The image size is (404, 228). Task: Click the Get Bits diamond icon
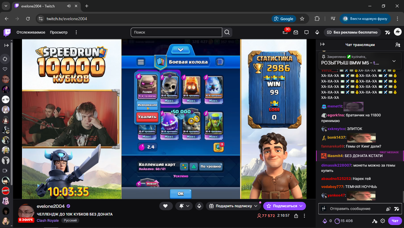click(x=317, y=32)
